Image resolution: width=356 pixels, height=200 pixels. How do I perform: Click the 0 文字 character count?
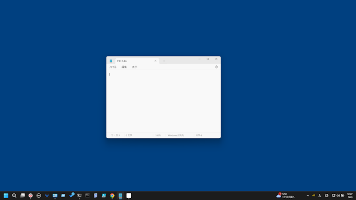click(x=129, y=136)
